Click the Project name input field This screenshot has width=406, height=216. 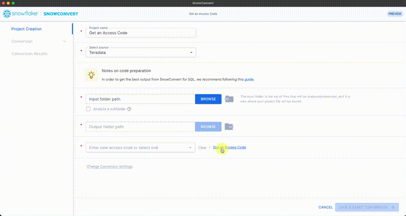pyautogui.click(x=141, y=32)
